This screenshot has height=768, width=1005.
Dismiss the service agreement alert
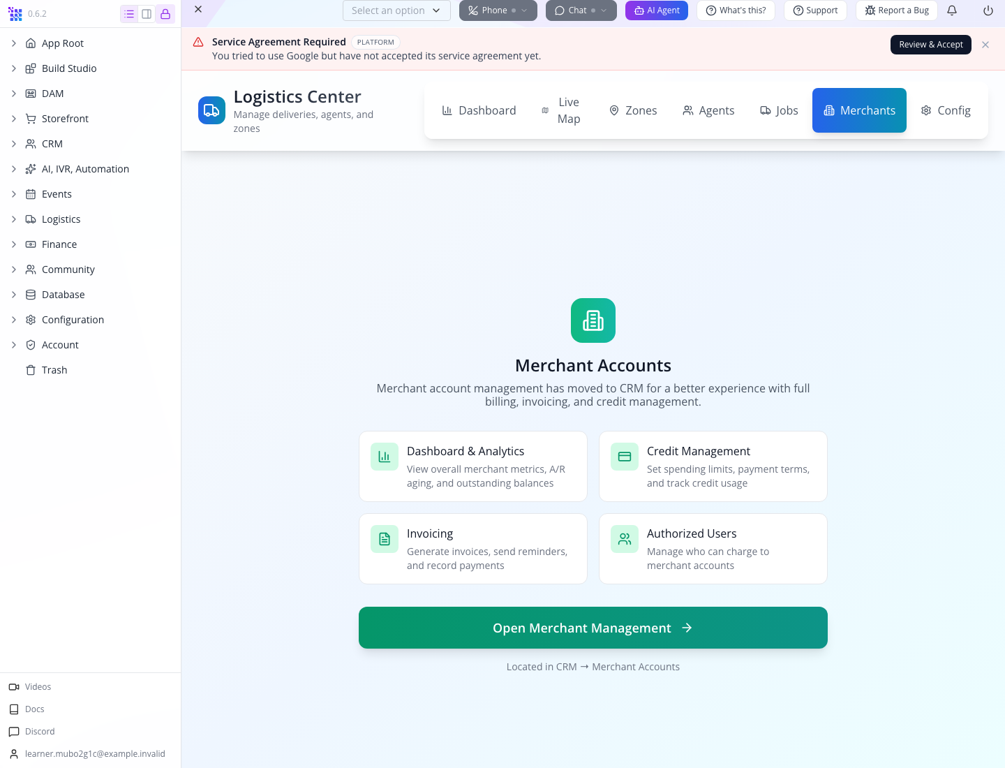[x=985, y=45]
